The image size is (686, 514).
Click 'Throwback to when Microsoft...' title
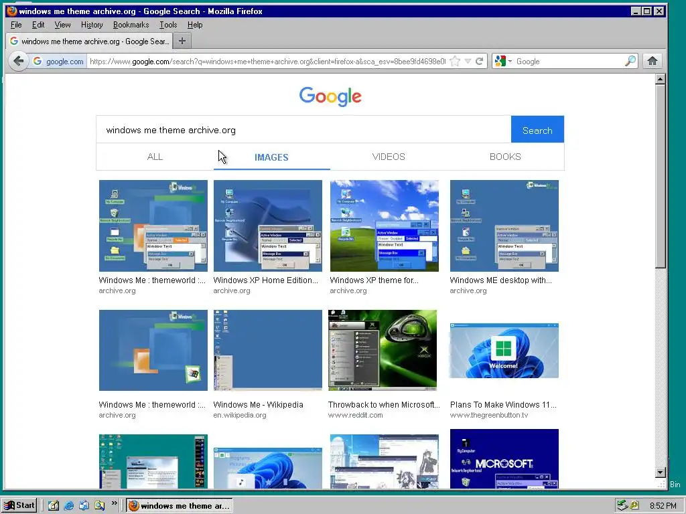coord(384,405)
